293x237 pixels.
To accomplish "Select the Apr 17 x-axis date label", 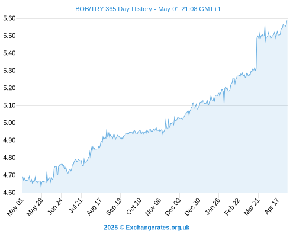I will (x=272, y=207).
